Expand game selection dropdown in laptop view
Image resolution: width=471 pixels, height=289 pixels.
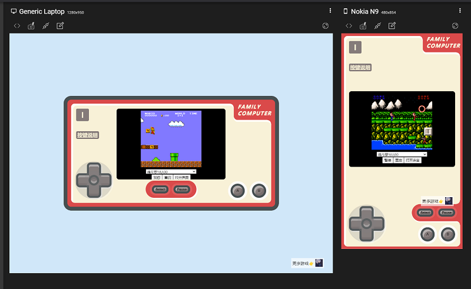point(171,171)
